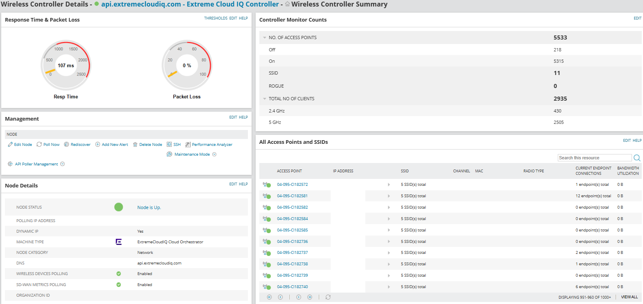This screenshot has width=643, height=304.
Task: Click VIEW ALL below access points table
Action: (630, 297)
